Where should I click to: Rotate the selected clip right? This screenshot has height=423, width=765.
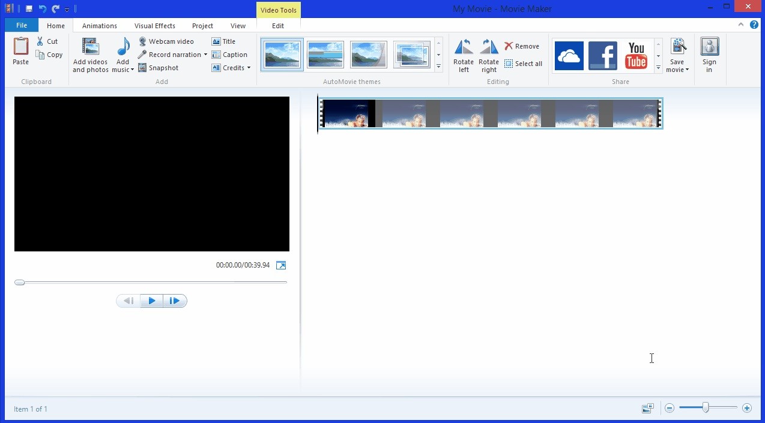[x=489, y=55]
